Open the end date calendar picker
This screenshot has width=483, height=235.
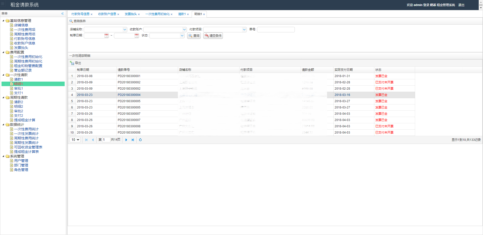(x=137, y=36)
